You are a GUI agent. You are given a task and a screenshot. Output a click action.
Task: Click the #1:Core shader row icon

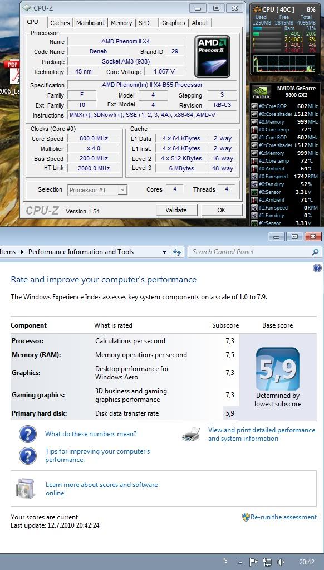click(x=254, y=145)
